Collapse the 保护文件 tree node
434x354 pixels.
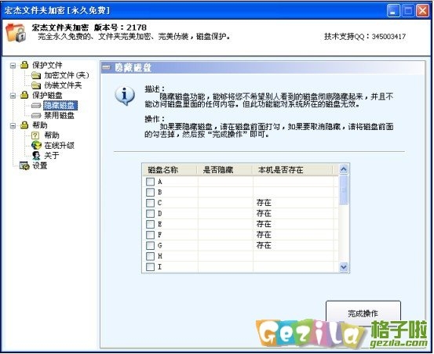coord(13,66)
